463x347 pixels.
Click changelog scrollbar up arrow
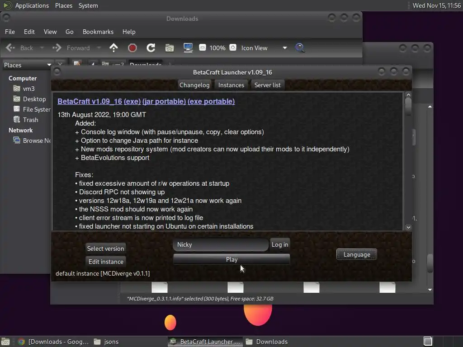click(408, 95)
